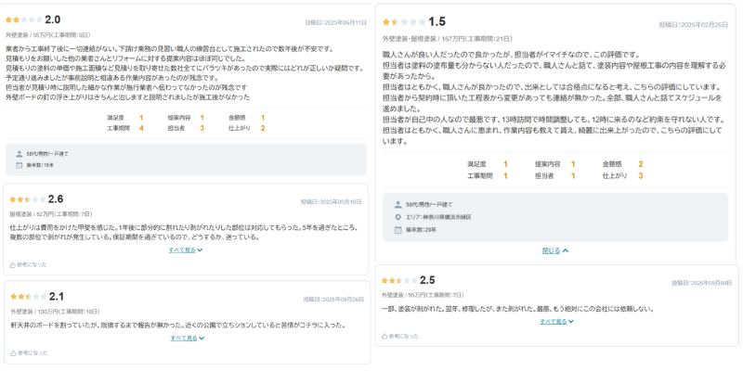Click 仕上がり score 3 in the 1.5 review
Viewport: 743px width, 371px height.
(641, 176)
